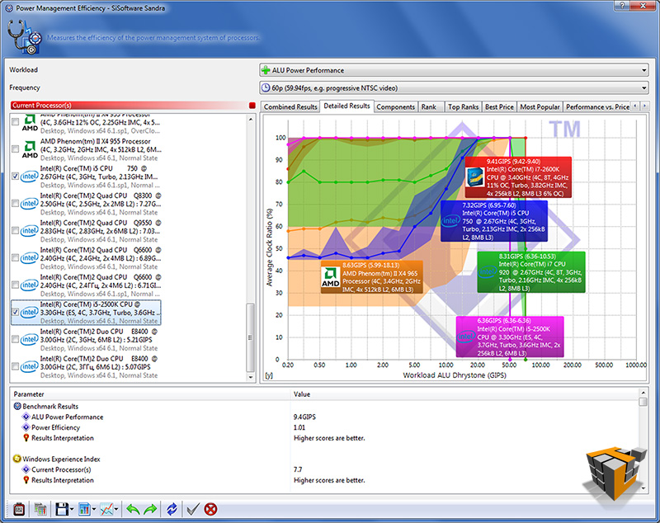Cancel with the red X circle icon
Image resolution: width=660 pixels, height=523 pixels.
tap(210, 510)
